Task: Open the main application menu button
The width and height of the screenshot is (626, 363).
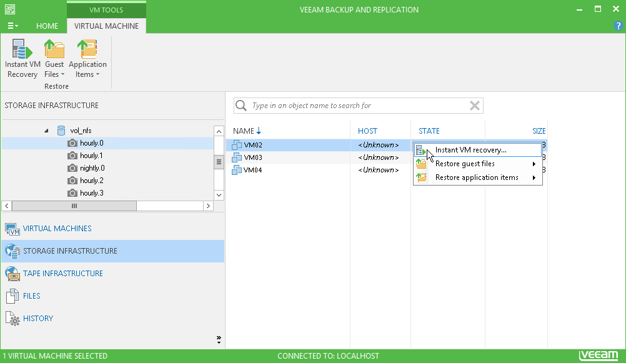Action: (12, 26)
